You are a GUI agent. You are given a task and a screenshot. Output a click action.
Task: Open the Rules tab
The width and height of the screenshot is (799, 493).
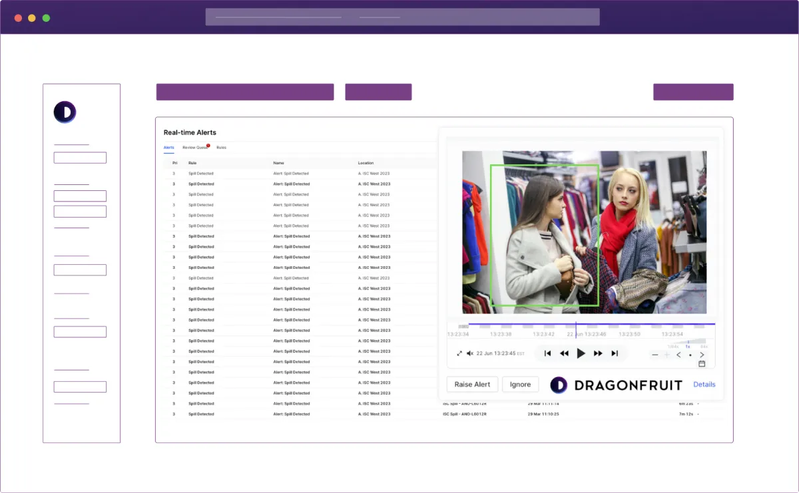pos(222,147)
